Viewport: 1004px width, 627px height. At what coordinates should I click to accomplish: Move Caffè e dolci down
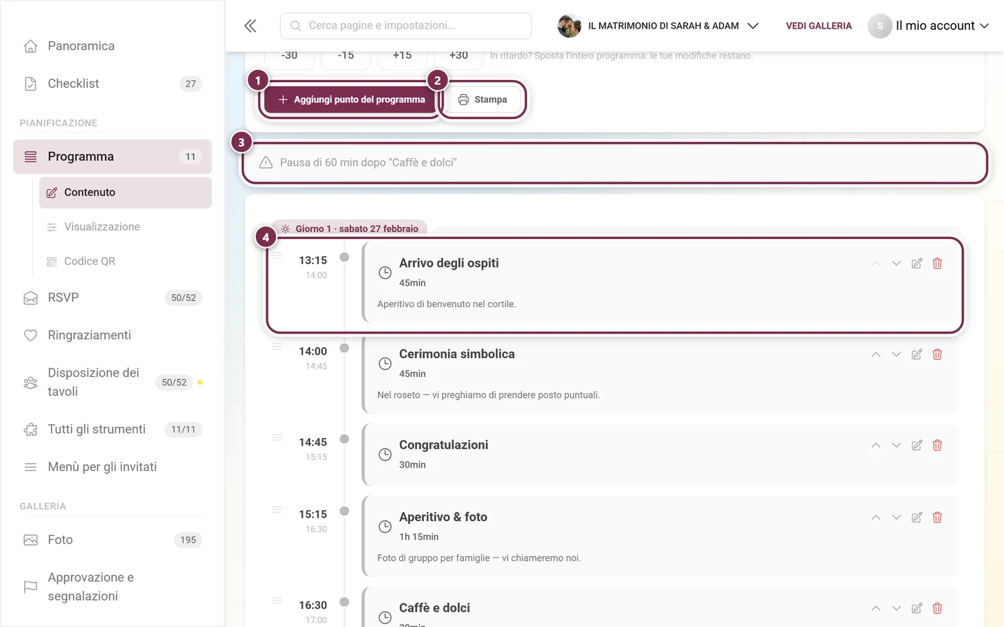click(x=897, y=608)
